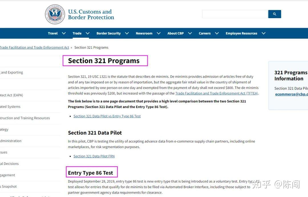Select Legal Decisions in the sidebar

click(x=9, y=163)
